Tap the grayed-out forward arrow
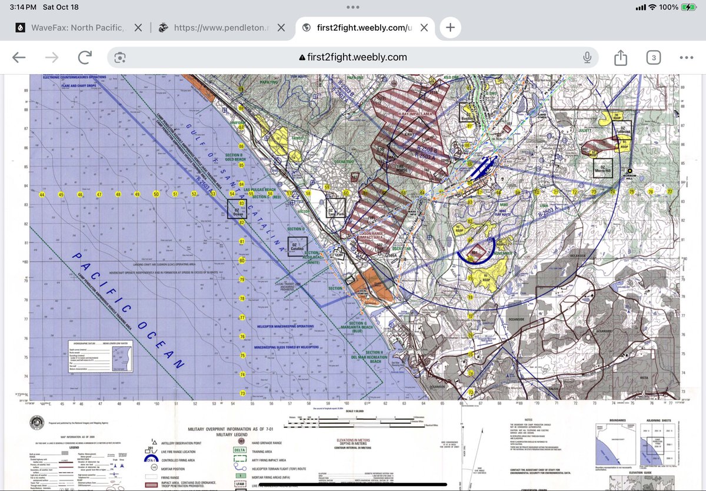The image size is (706, 491). pos(52,57)
